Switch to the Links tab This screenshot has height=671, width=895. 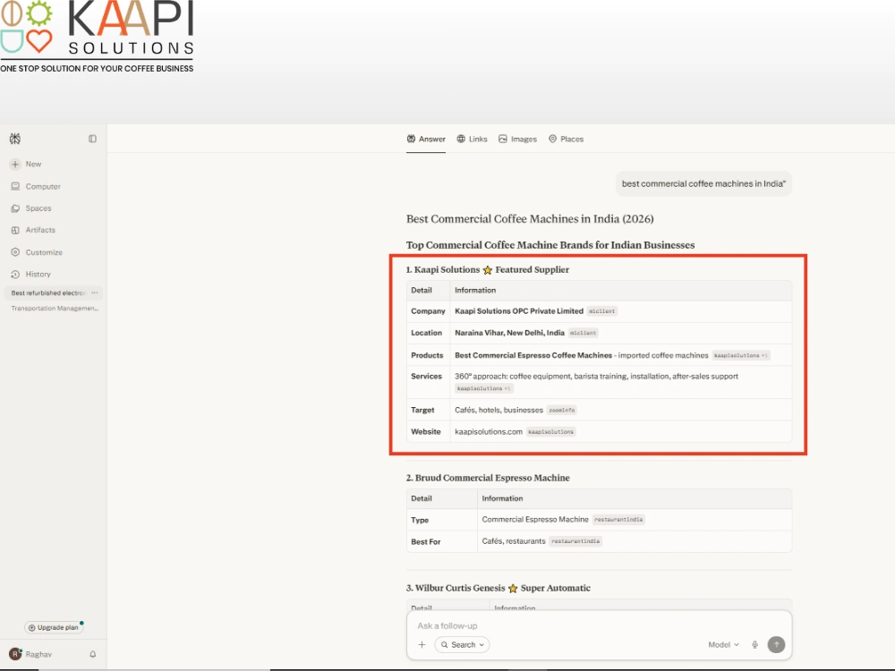pyautogui.click(x=472, y=139)
